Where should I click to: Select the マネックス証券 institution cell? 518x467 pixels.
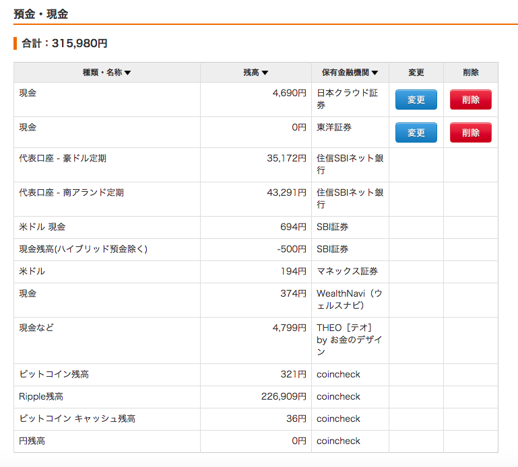350,272
